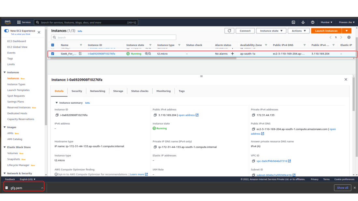Viewport: 358px width, 201px height.
Task: Open the Launch instances arrow dropdown
Action: [x=347, y=31]
